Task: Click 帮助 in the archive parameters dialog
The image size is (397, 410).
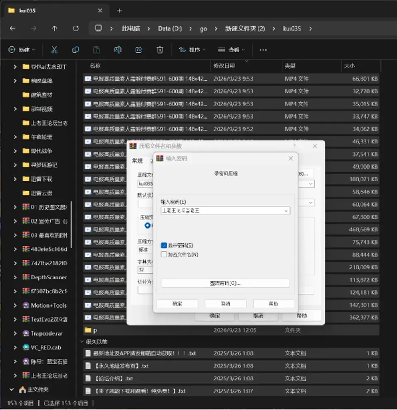Action: click(302, 316)
